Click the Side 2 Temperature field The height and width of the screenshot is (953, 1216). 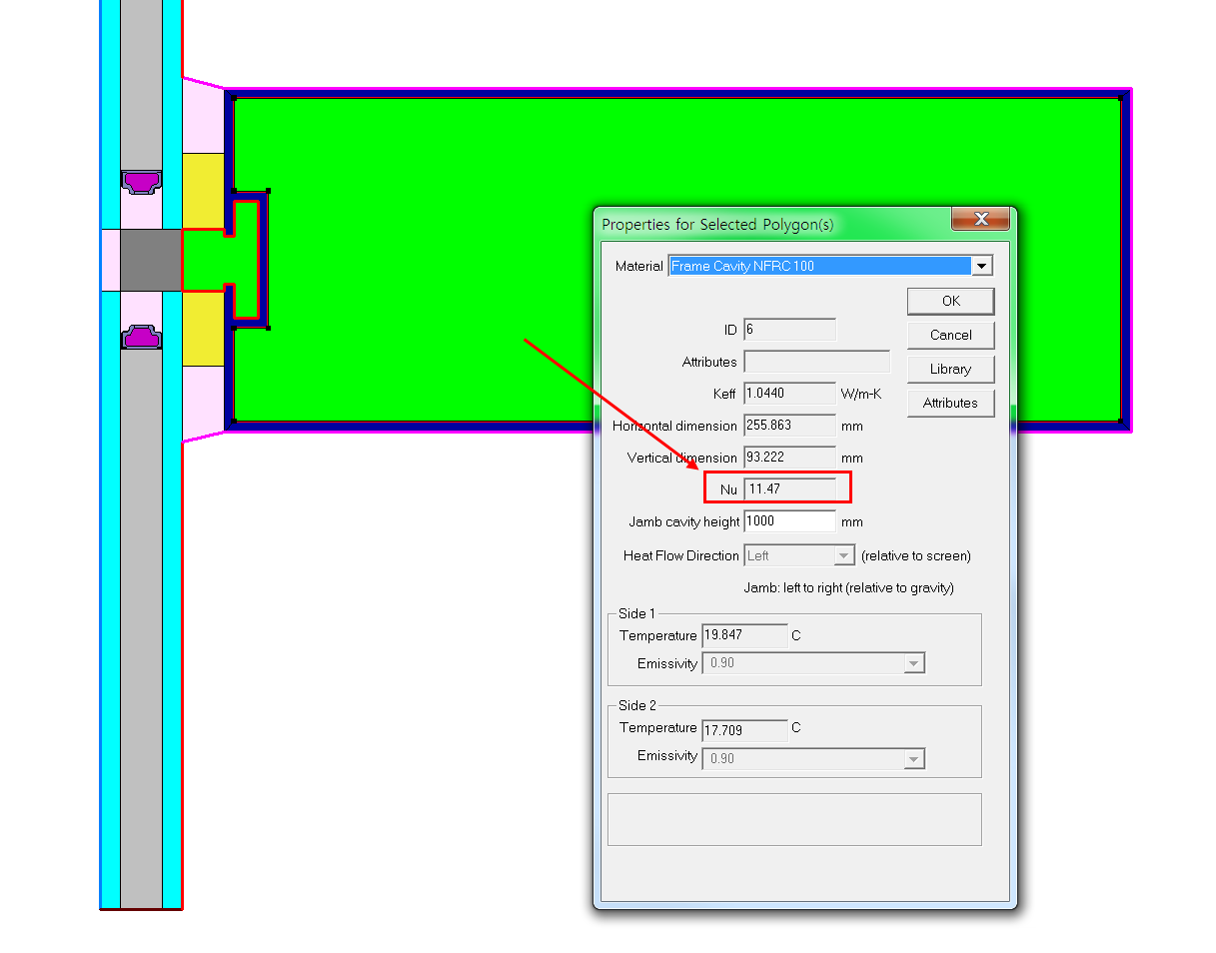[744, 731]
